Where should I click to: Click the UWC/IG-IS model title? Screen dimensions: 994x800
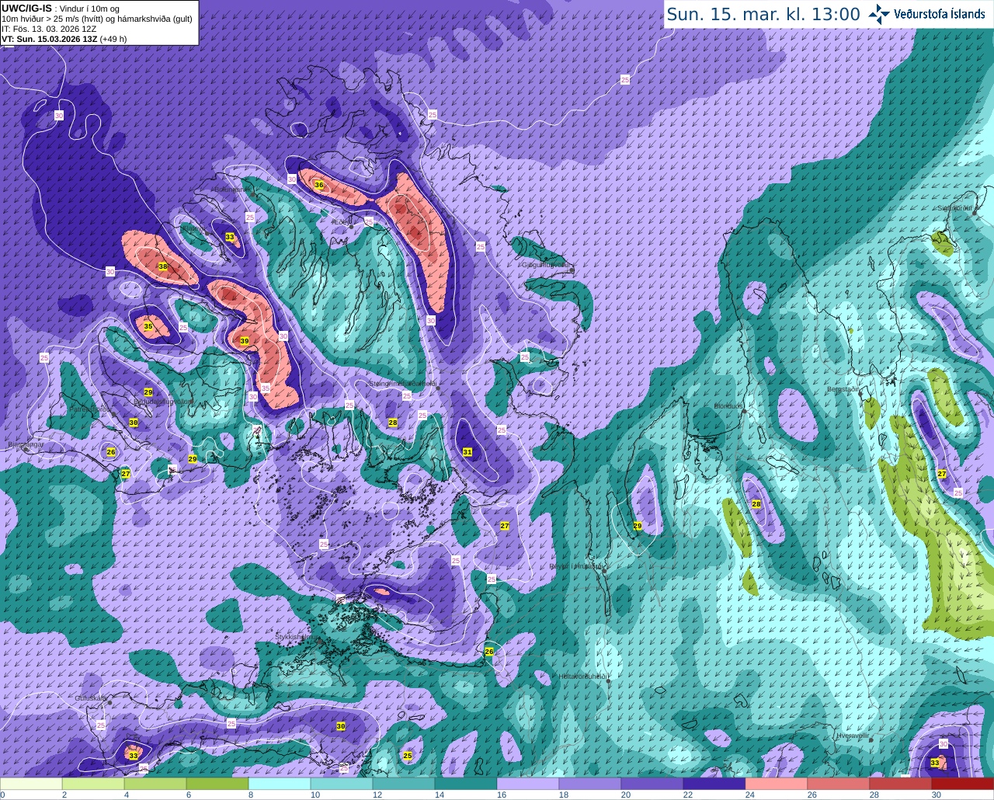[26, 8]
